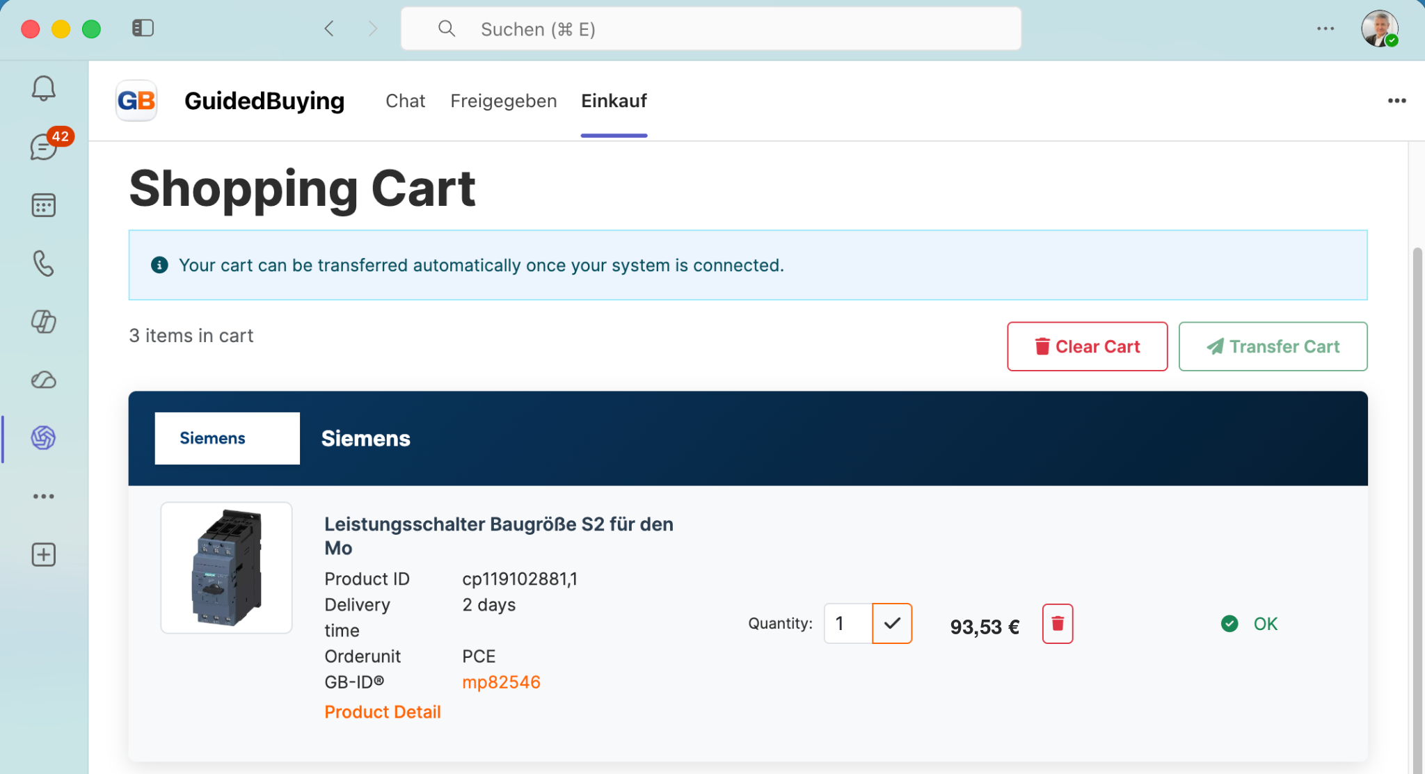Click the Shopping Cart heading
The height and width of the screenshot is (774, 1425).
click(x=303, y=189)
